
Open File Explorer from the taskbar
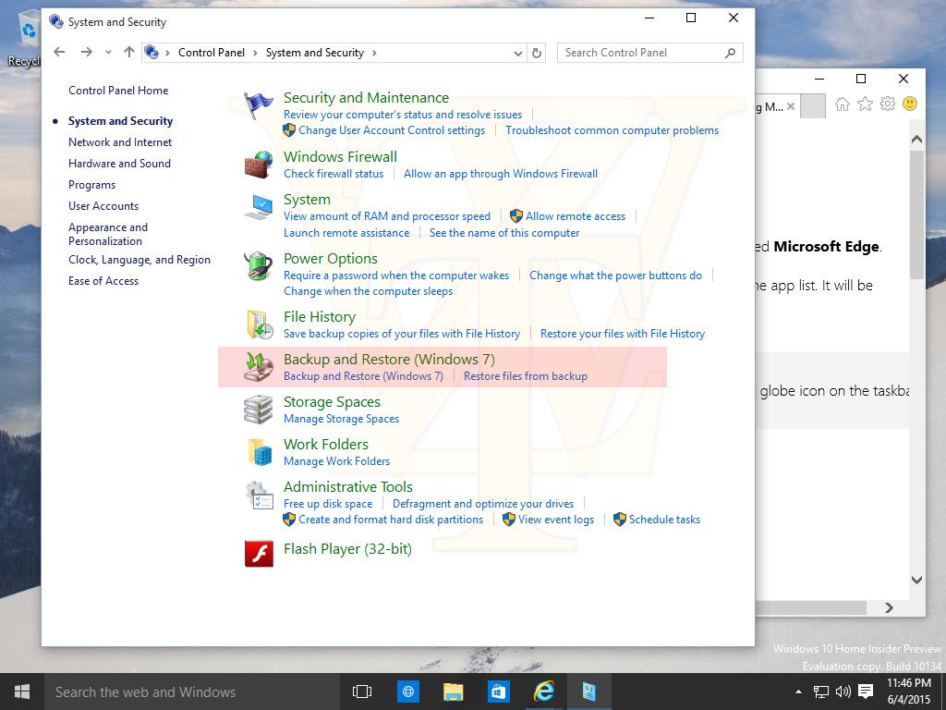click(453, 692)
